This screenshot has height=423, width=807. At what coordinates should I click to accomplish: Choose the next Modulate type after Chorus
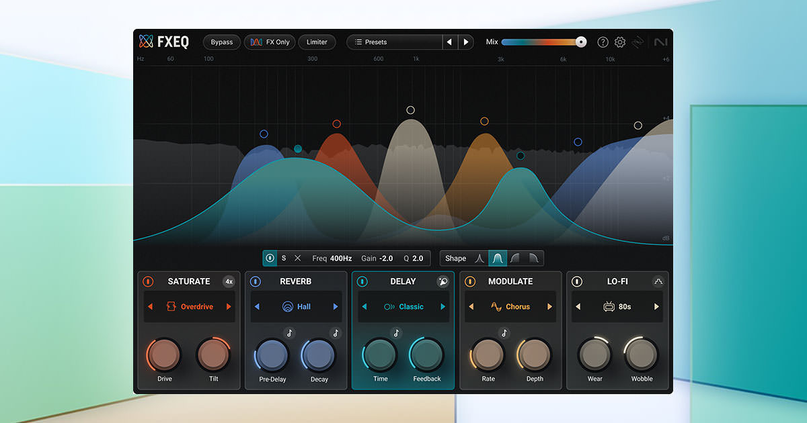(549, 307)
